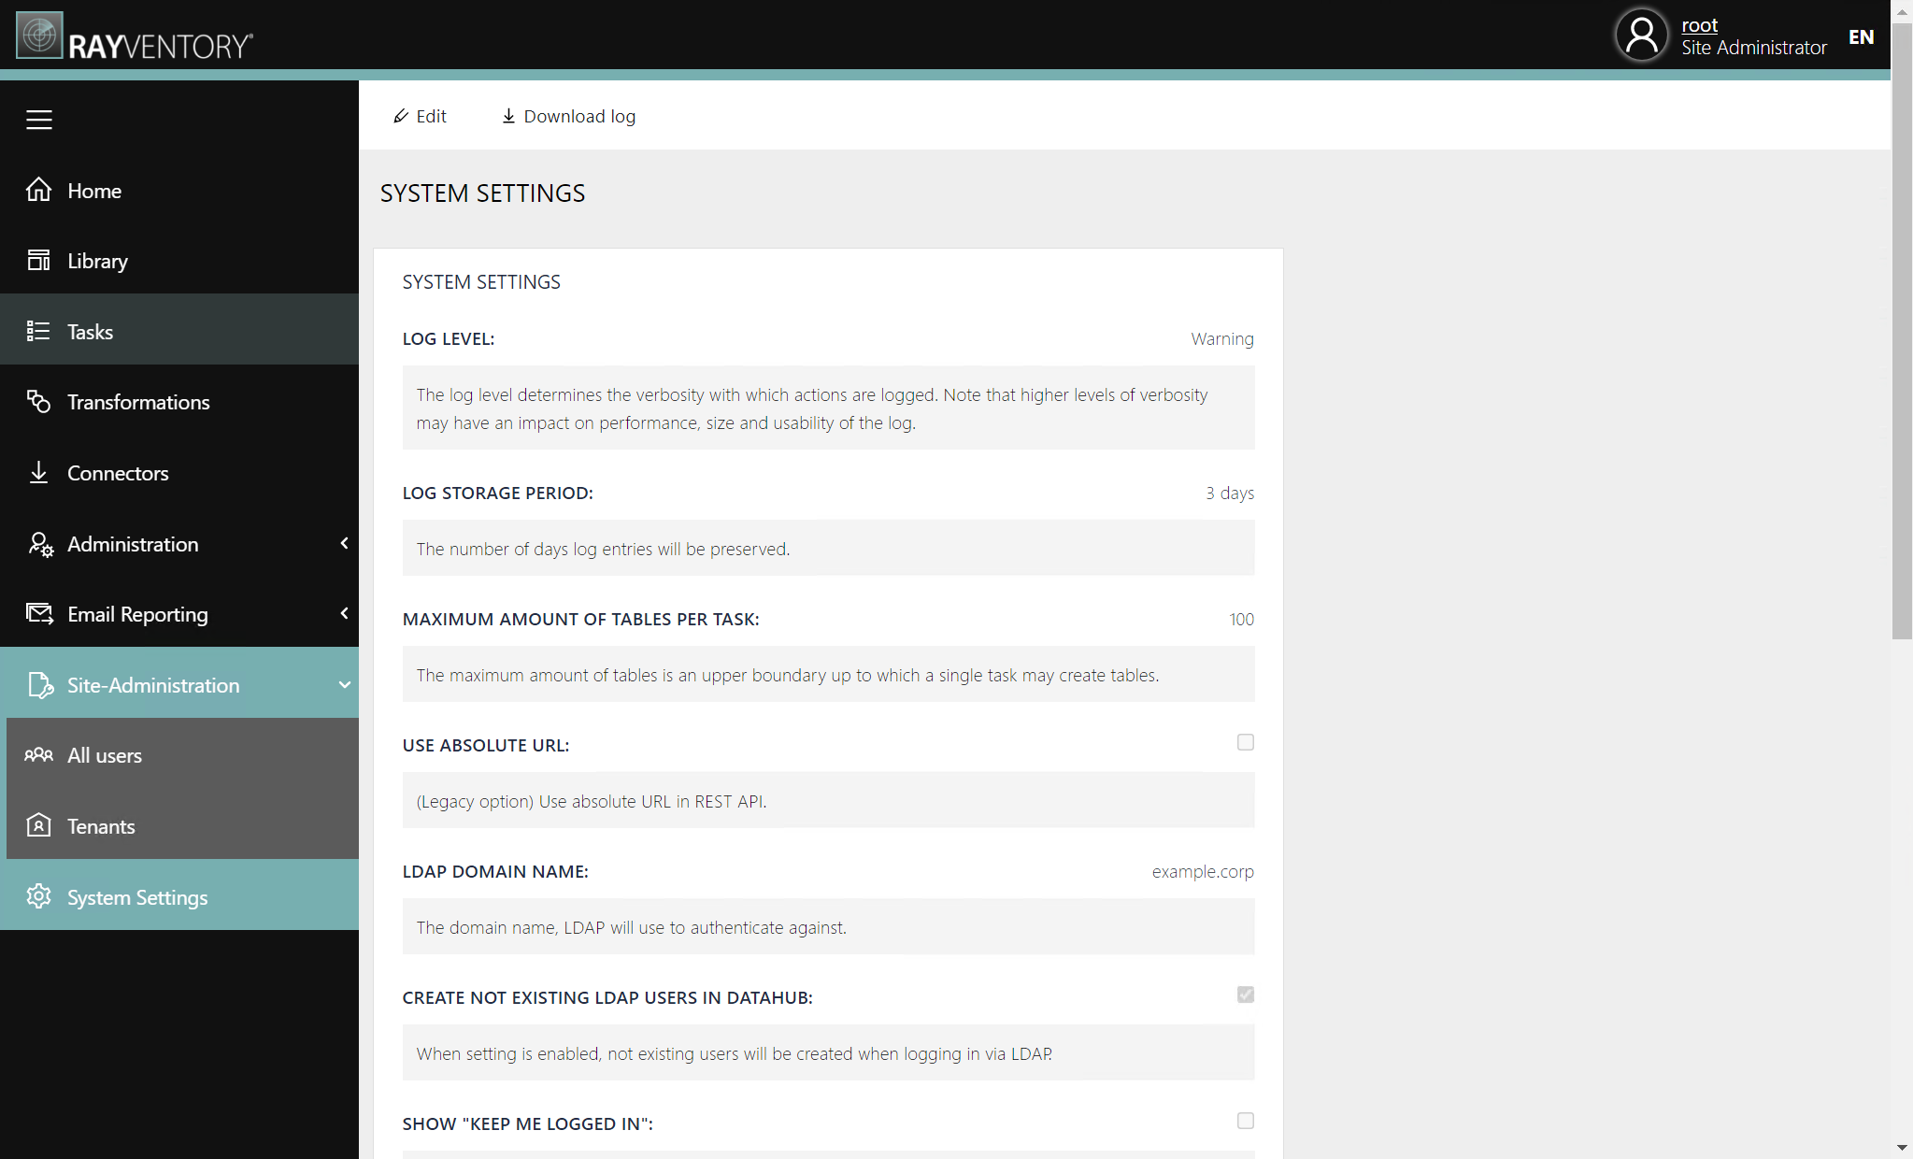Viewport: 1913px width, 1159px height.
Task: Click the RAYVENTORY brand text
Action: (x=160, y=47)
